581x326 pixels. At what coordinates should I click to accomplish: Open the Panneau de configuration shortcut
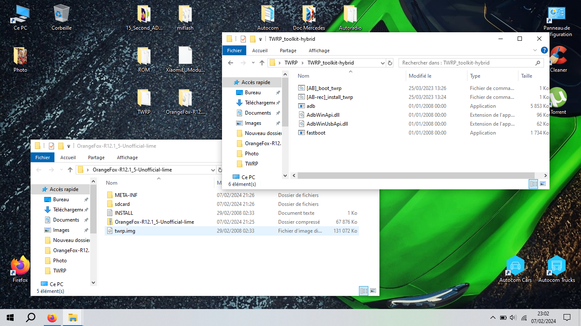557,21
